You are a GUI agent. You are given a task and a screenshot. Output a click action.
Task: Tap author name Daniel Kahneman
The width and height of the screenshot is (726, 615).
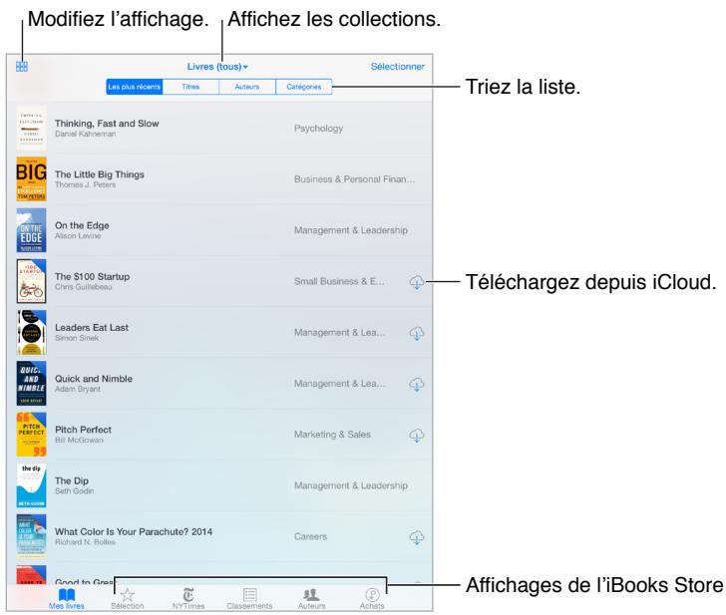click(85, 134)
